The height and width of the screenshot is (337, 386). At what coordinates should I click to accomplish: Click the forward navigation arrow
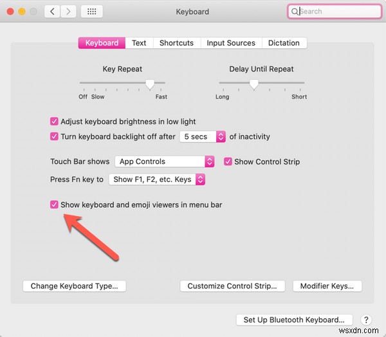69,12
